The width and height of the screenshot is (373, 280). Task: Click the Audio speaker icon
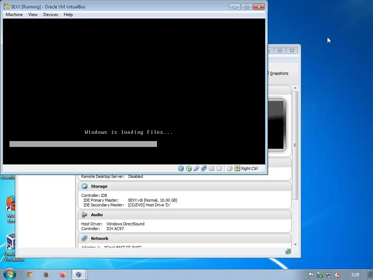(x=85, y=215)
